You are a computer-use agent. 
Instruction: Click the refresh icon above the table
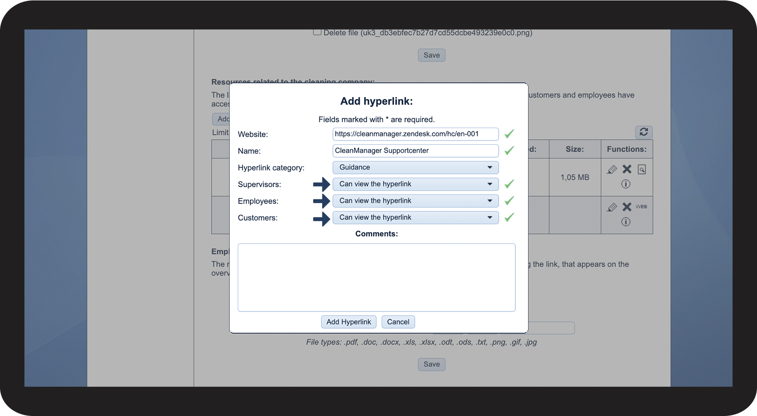click(x=643, y=132)
